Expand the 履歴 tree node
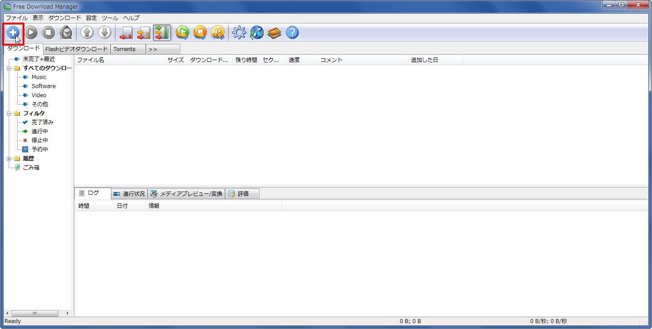 (x=9, y=159)
